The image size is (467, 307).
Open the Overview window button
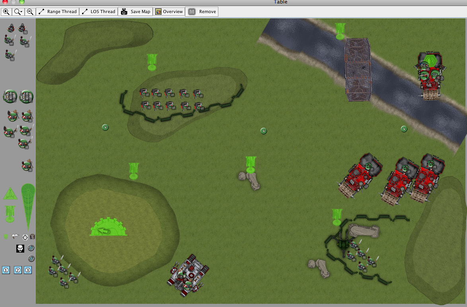(x=169, y=12)
